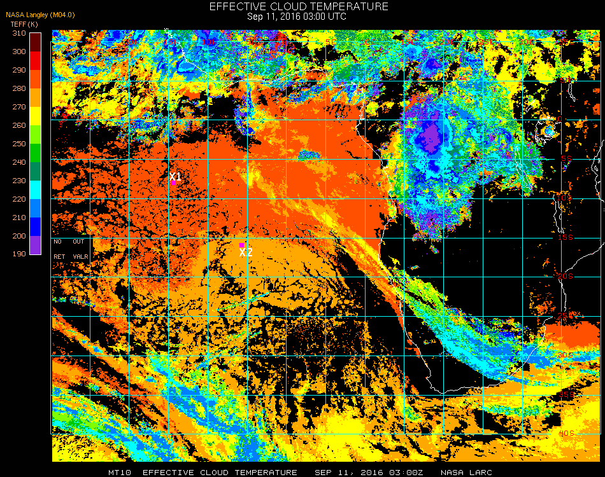
Task: Select the orange 270–280 K legend band
Action: 35,98
